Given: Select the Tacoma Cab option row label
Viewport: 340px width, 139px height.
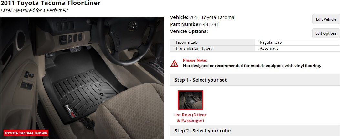Looking at the screenshot, I should tap(187, 42).
